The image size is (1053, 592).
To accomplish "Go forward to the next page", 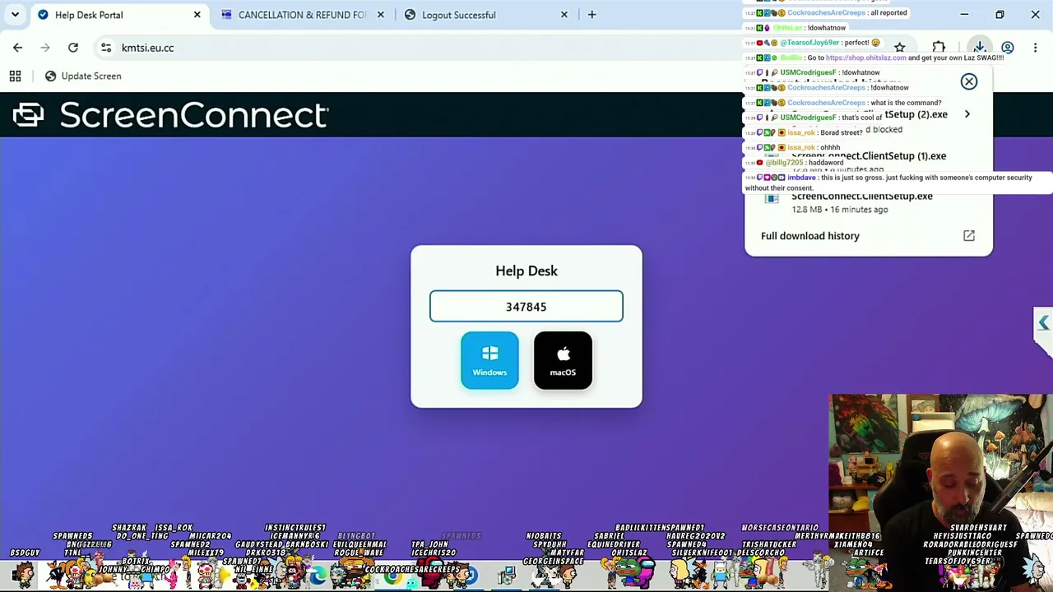I will coord(45,48).
